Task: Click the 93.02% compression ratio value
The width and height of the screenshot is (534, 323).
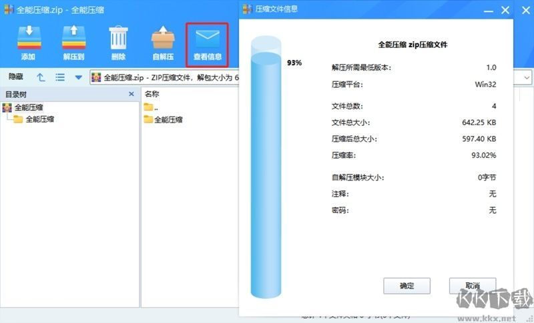Action: (x=483, y=155)
